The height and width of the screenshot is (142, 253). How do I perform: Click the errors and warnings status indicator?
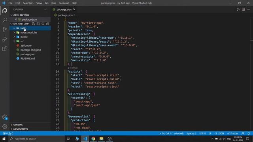click(8, 133)
